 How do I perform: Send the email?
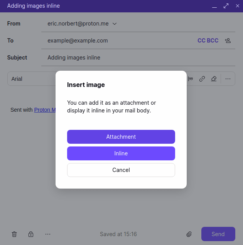click(218, 234)
